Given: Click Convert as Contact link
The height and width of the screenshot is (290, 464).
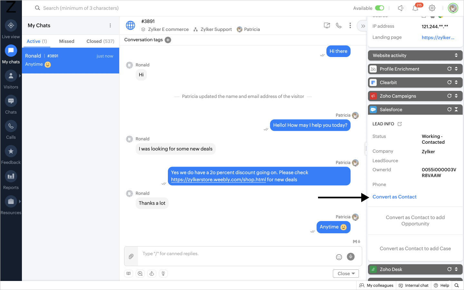Looking at the screenshot, I should point(394,197).
